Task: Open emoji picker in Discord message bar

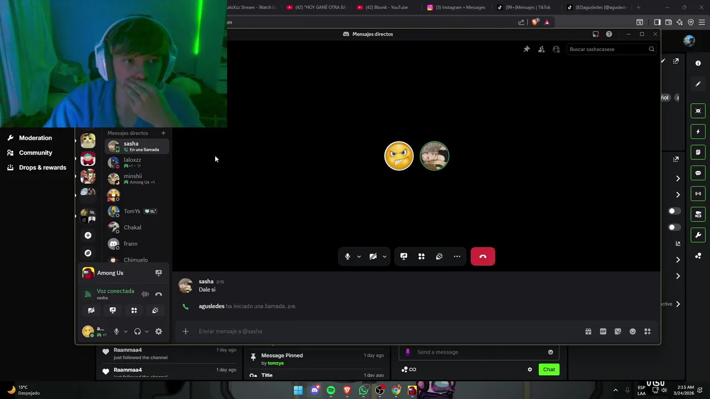Action: (x=632, y=331)
